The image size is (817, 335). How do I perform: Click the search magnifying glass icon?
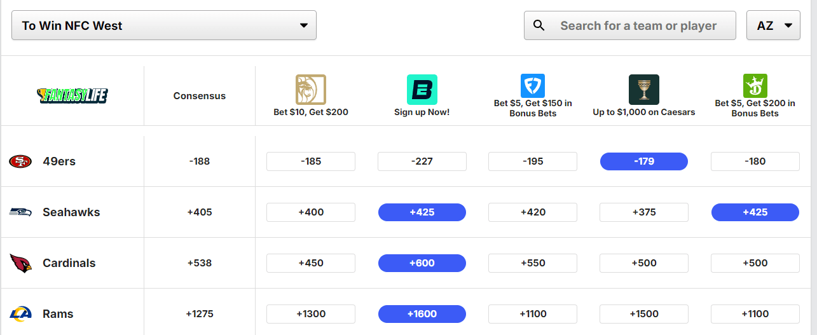pyautogui.click(x=539, y=25)
